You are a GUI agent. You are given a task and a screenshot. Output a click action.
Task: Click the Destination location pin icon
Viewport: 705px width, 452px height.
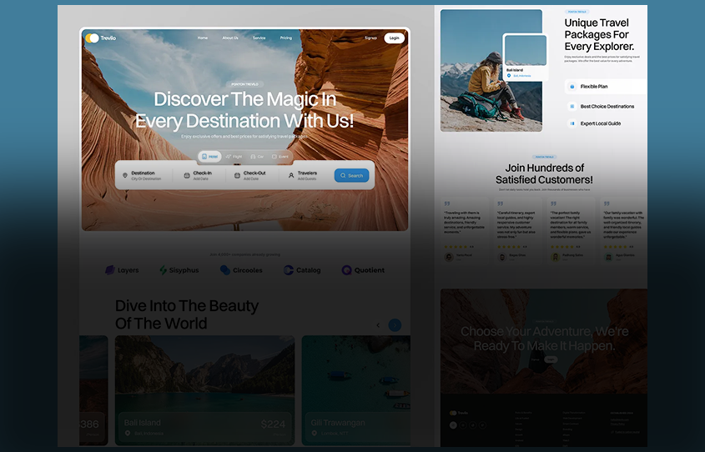125,176
